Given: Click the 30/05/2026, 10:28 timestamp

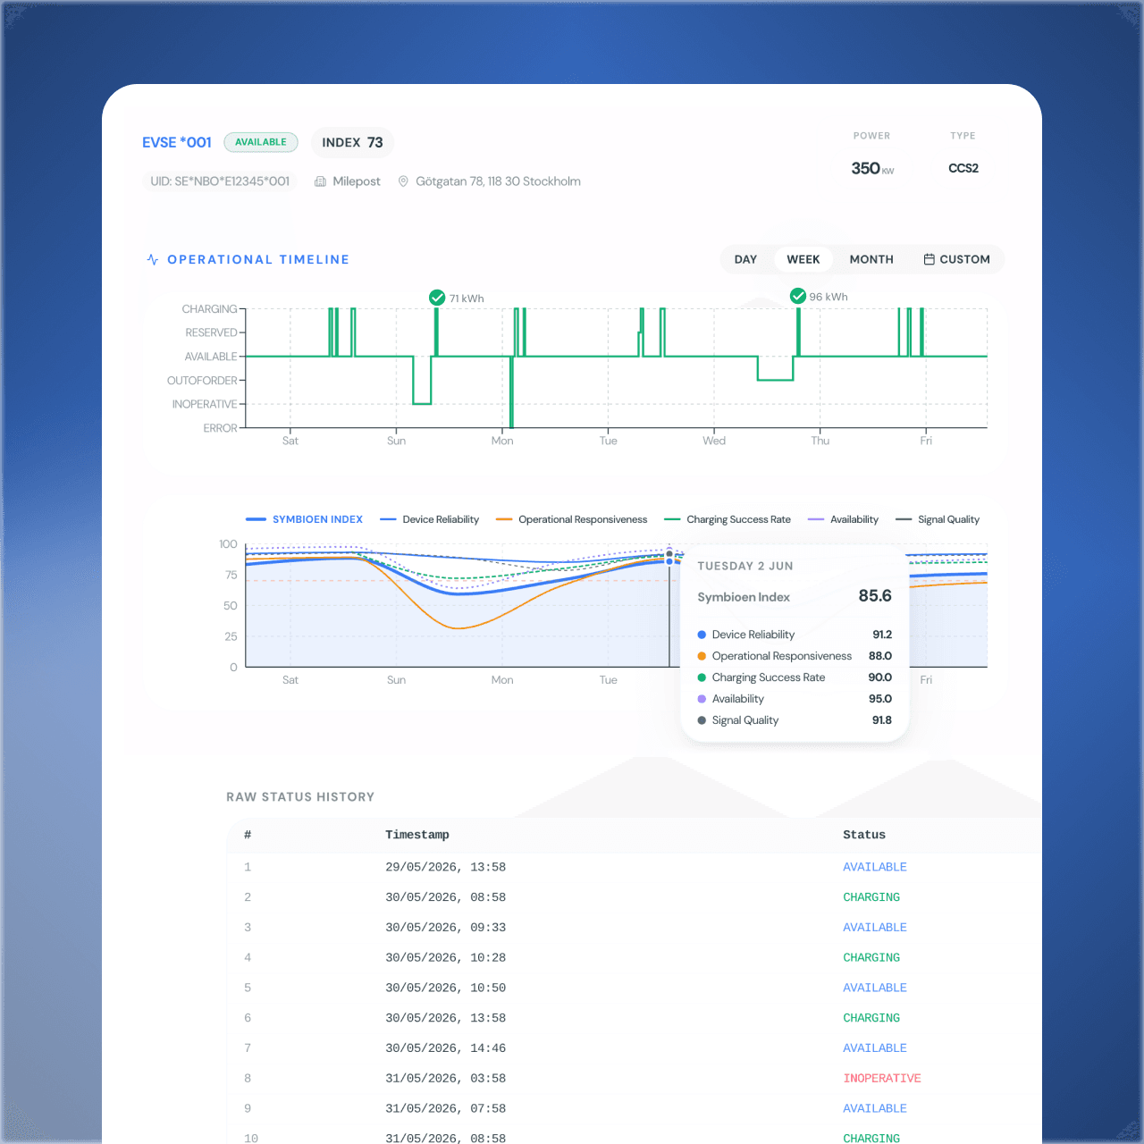Looking at the screenshot, I should (445, 957).
